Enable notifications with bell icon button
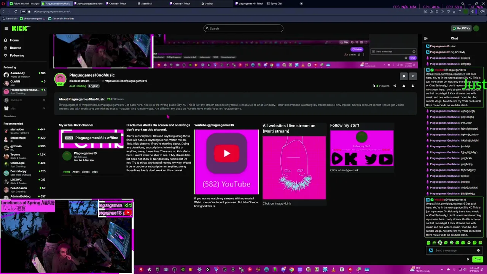Viewport: 487px width, 274px height. coord(404,76)
